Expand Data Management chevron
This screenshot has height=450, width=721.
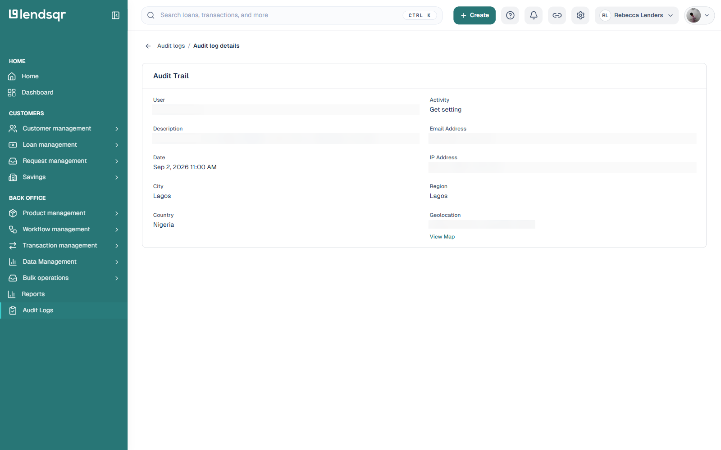tap(117, 262)
